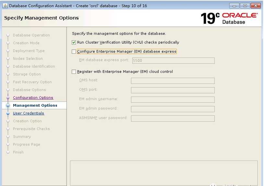Viewport: 264px width, 186px height.
Task: Check Register with Enterprise Manager cloud control
Action: coord(74,72)
